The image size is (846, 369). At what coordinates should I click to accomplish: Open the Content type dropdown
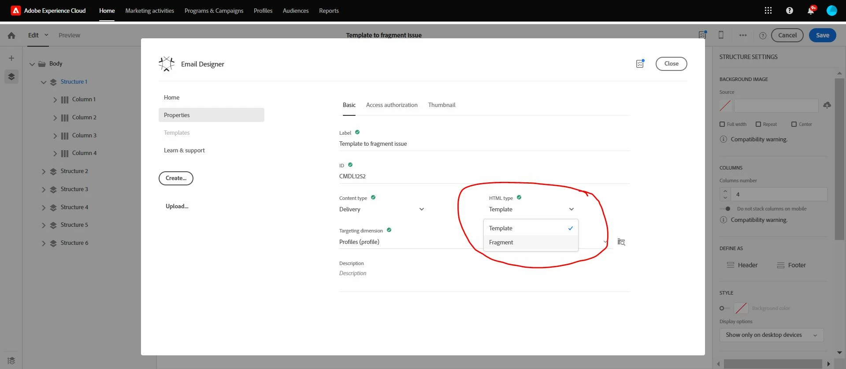tap(382, 209)
